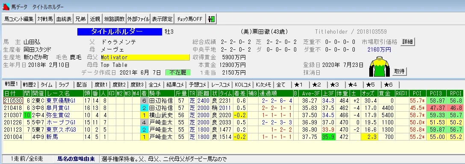
Task: Click the green exit door icon
Action: pyautogui.click(x=212, y=19)
